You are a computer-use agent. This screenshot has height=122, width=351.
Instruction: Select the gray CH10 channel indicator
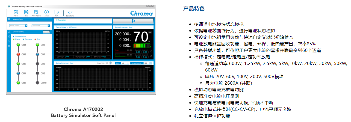[37, 83]
